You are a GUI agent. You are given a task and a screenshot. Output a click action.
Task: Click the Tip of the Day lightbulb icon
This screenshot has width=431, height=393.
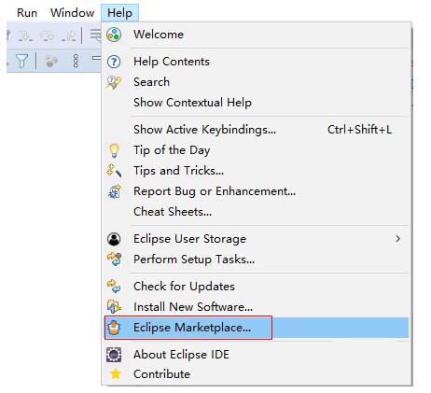click(114, 150)
